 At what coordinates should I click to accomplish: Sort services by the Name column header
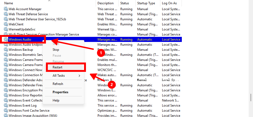(9, 3)
